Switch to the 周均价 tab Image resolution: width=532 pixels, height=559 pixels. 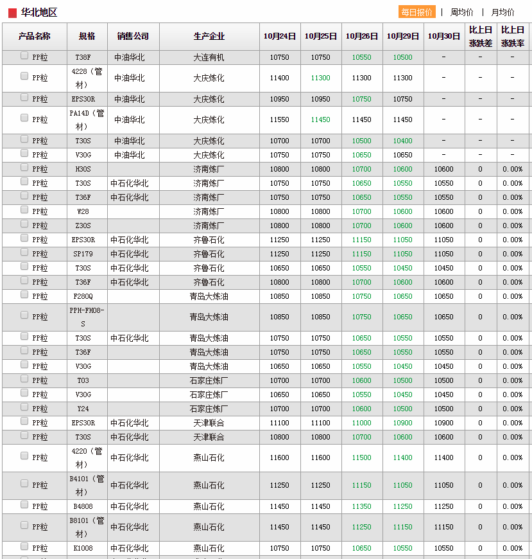click(x=461, y=12)
